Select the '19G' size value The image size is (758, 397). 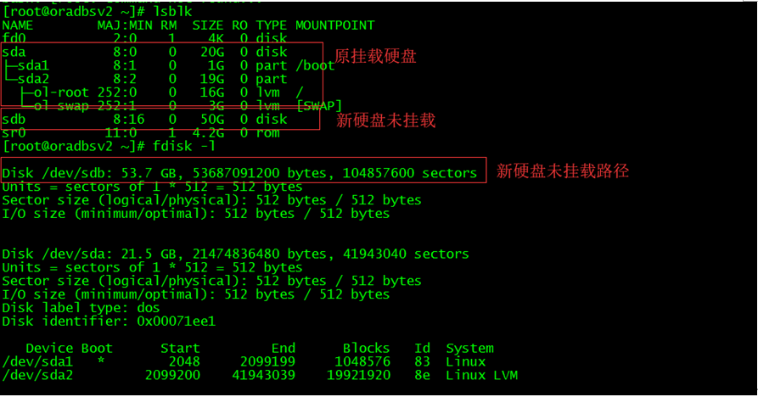[212, 79]
